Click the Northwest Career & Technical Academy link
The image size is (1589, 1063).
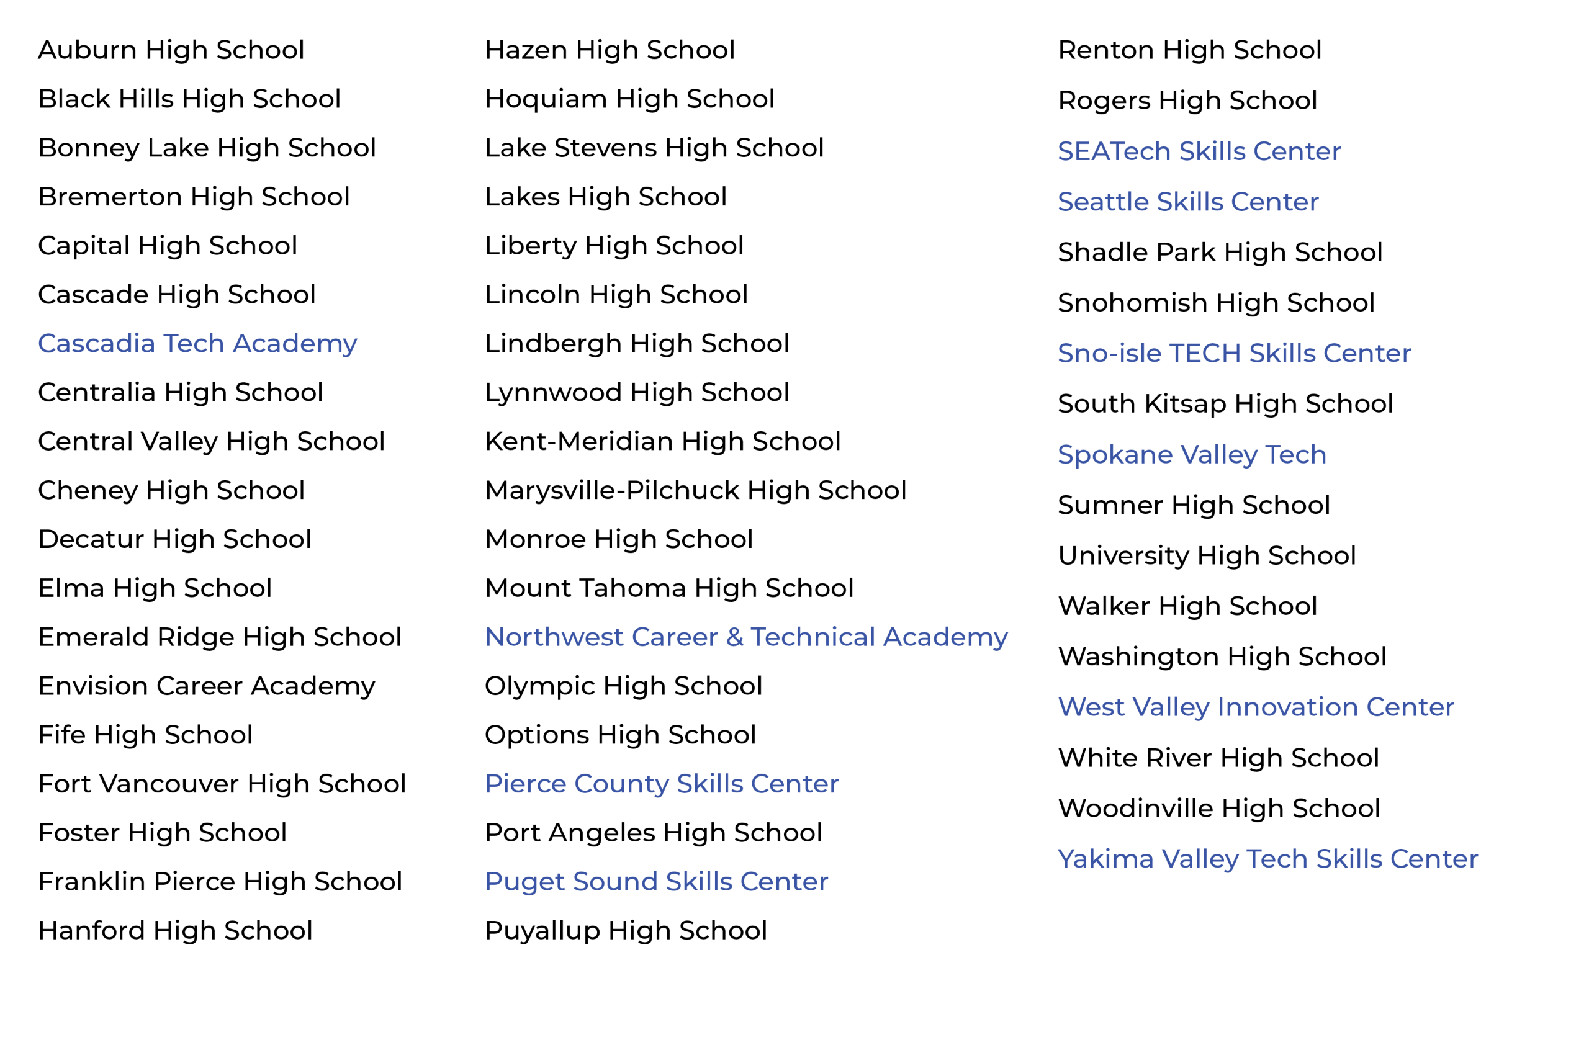[745, 637]
